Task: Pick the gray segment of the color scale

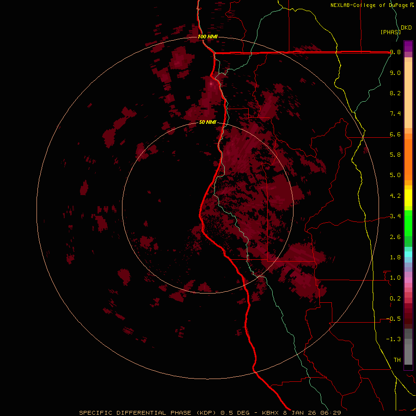Action: point(408,348)
